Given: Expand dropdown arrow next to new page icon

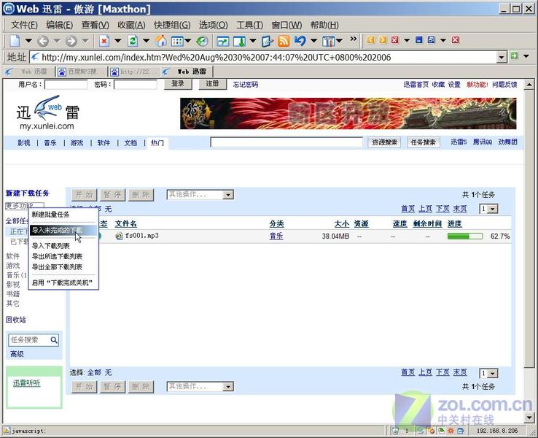Looking at the screenshot, I should [x=28, y=41].
